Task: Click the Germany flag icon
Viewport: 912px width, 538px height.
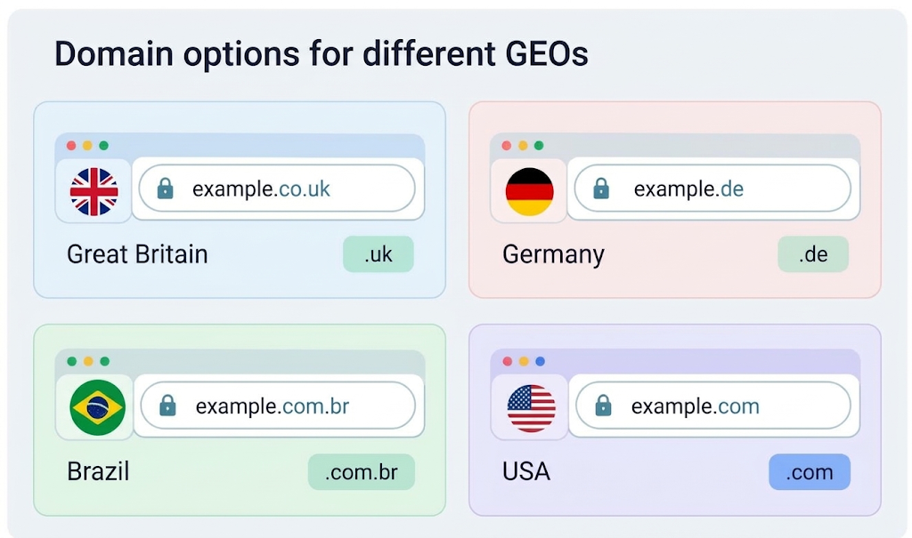Action: 529,191
